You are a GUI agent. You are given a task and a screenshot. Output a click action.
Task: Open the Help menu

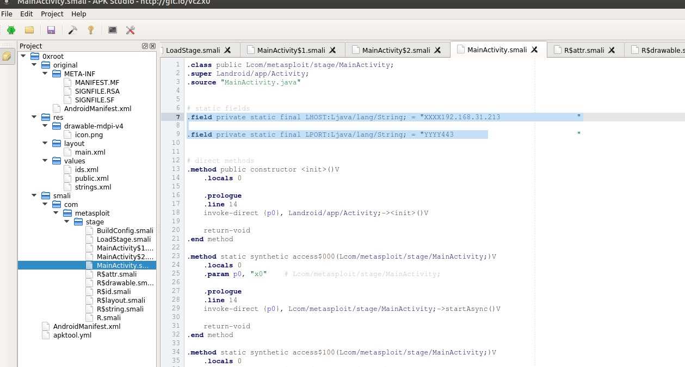(79, 14)
